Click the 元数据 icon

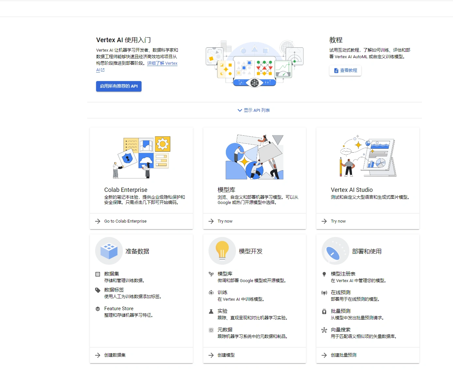click(211, 330)
